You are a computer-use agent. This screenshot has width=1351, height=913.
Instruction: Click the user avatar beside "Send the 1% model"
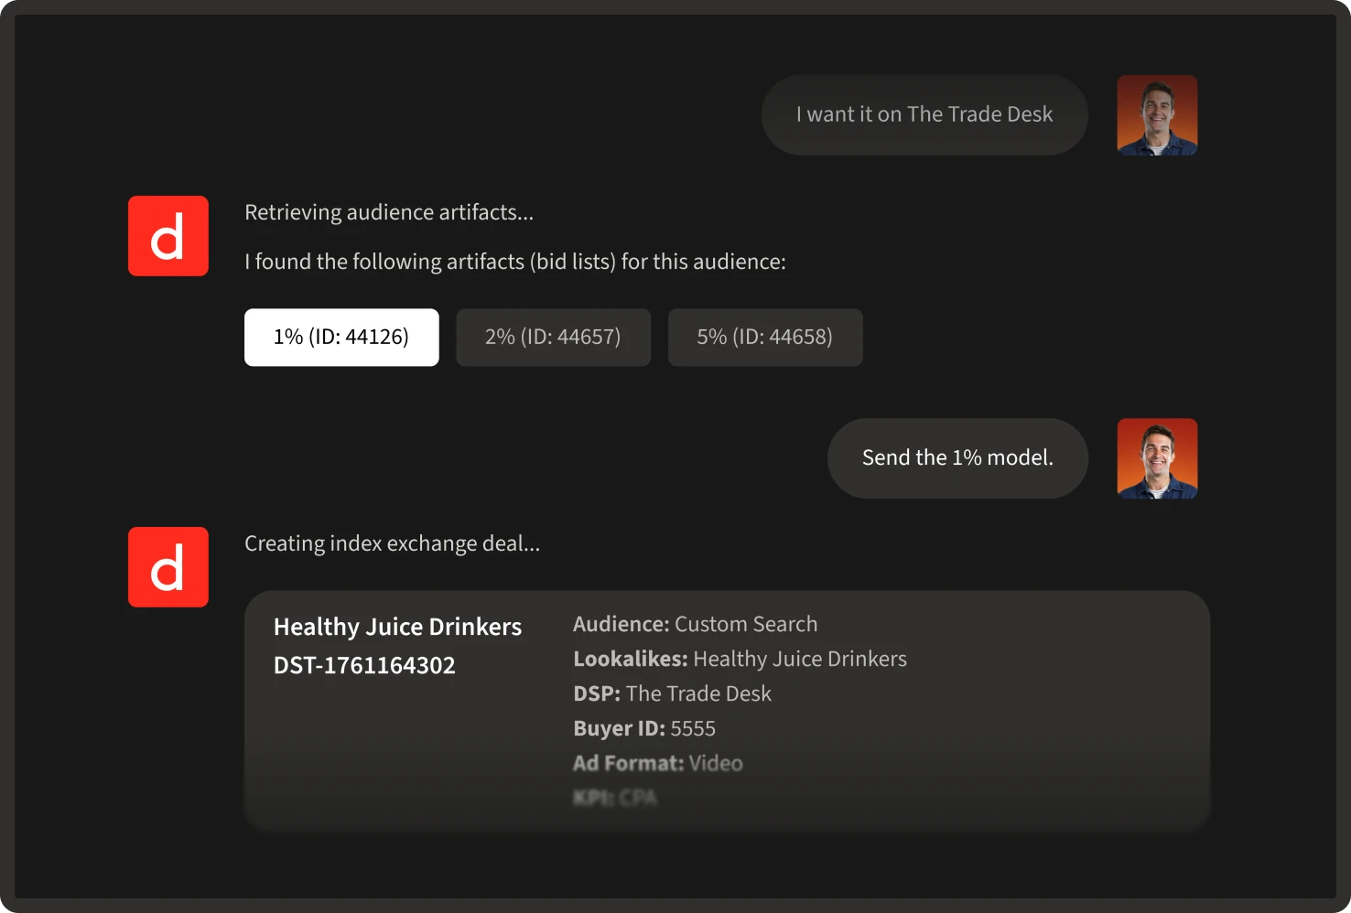(x=1157, y=458)
